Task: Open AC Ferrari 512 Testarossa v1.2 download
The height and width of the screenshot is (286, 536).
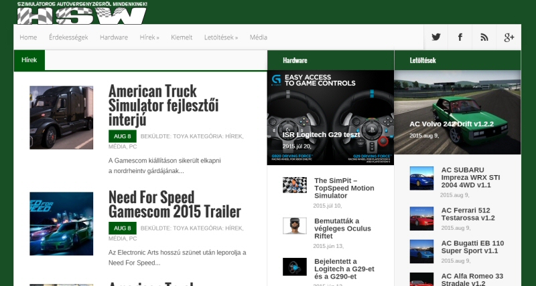Action: click(468, 214)
